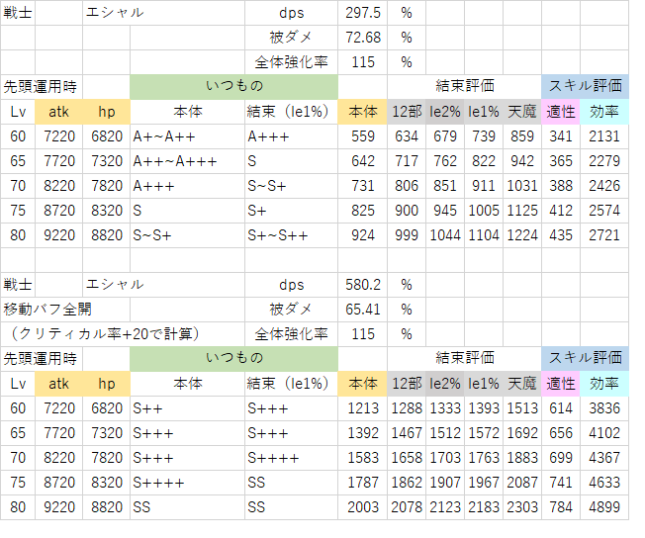
Task: Click the 天魔 score 942
Action: (522, 161)
